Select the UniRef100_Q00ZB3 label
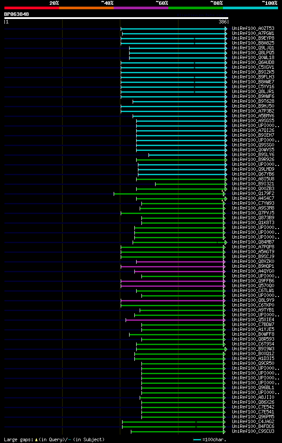This screenshot has width=282, height=443. click(253, 188)
